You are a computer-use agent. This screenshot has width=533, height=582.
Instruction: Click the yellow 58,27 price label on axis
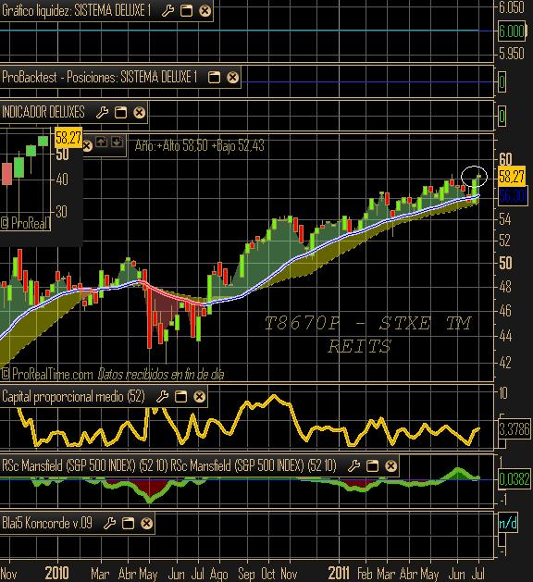tap(512, 177)
